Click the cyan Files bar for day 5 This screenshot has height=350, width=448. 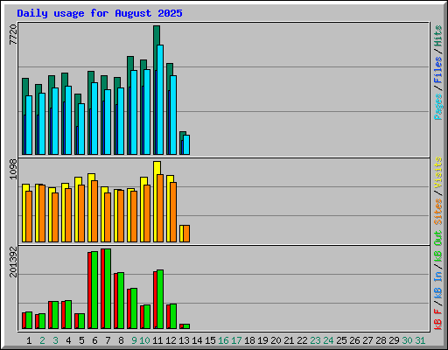tap(81, 129)
